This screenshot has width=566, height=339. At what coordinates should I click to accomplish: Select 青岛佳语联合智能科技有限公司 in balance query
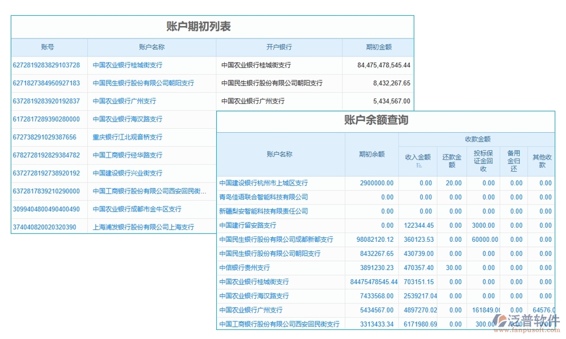263,197
